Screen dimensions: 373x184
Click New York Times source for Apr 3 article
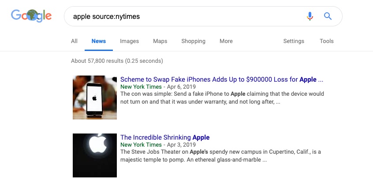(141, 144)
